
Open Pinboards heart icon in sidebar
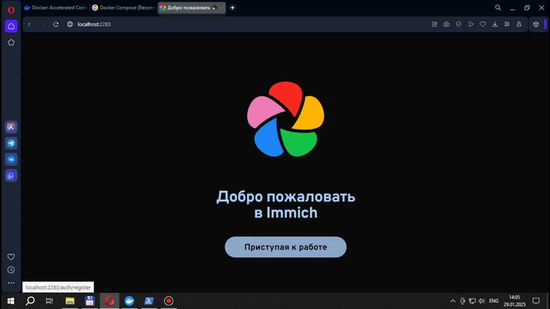(x=11, y=257)
